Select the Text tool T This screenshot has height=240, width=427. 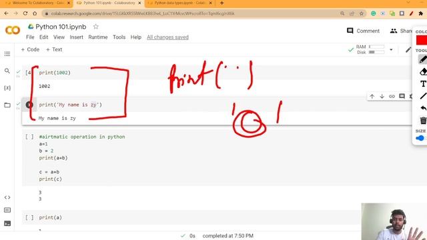tap(423, 84)
